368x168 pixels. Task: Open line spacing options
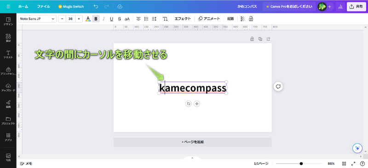[154, 19]
